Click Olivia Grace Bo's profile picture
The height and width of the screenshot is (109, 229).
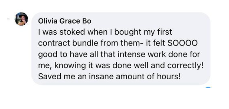22,19
